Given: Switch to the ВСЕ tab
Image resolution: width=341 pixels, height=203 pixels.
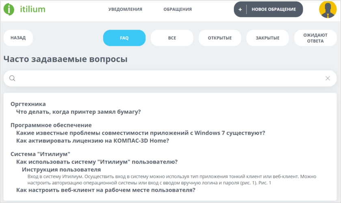Looking at the screenshot, I should coord(172,38).
